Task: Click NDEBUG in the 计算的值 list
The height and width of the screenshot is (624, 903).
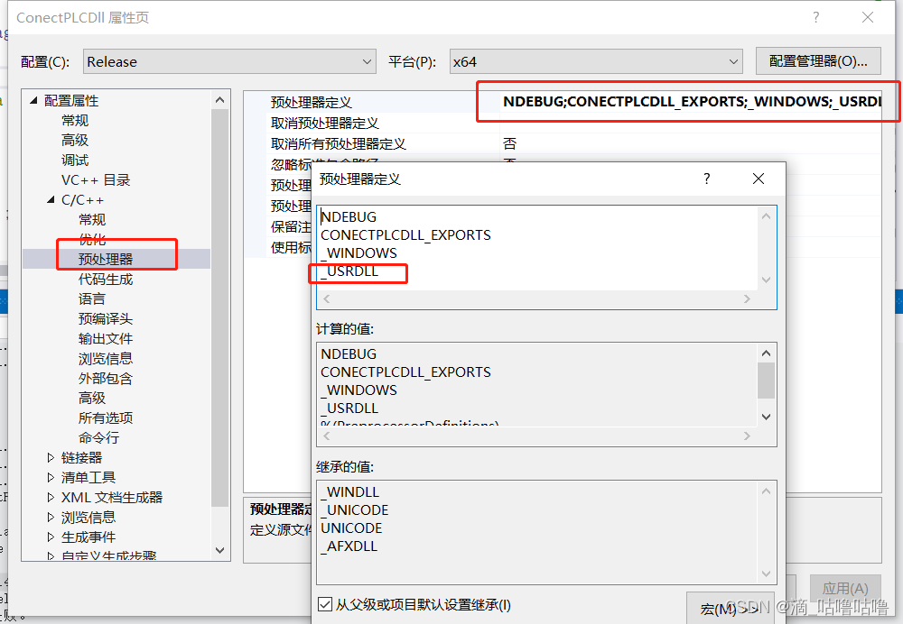Action: click(349, 353)
